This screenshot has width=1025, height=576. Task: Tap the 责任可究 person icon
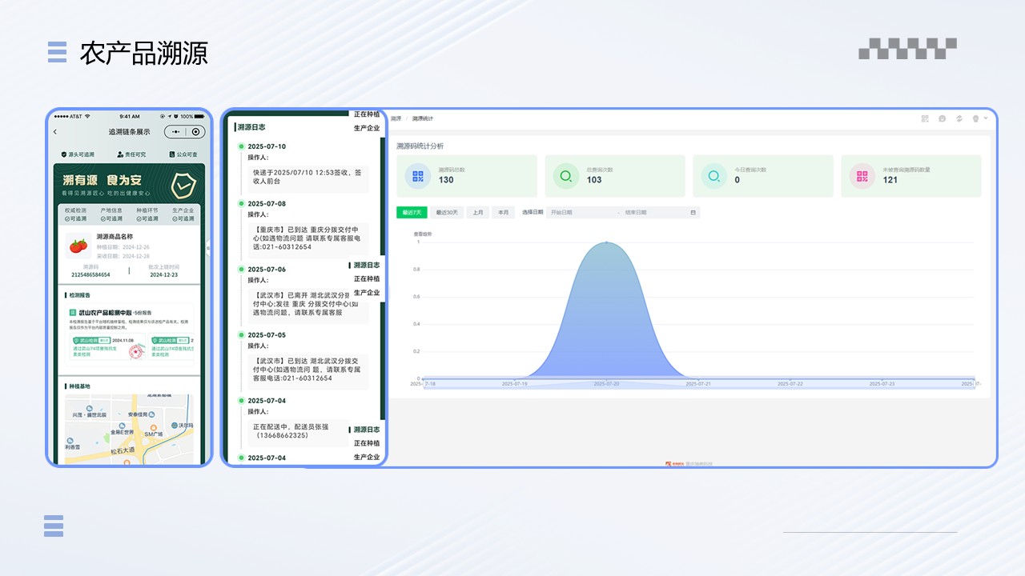[x=120, y=154]
